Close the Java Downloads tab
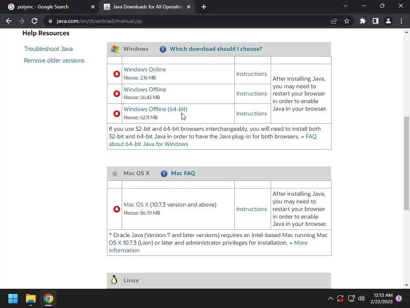410x308 pixels. point(189,7)
